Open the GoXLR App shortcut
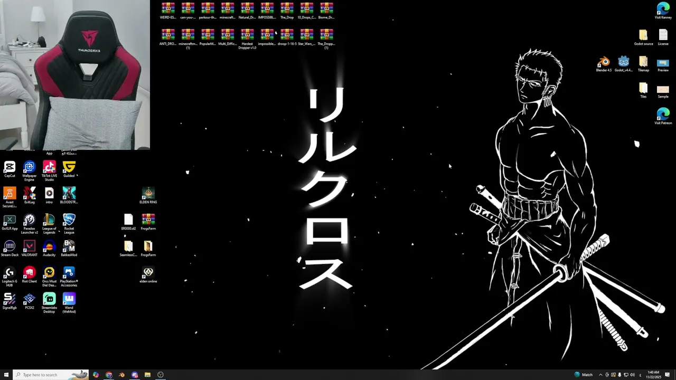The height and width of the screenshot is (380, 676). 10,223
